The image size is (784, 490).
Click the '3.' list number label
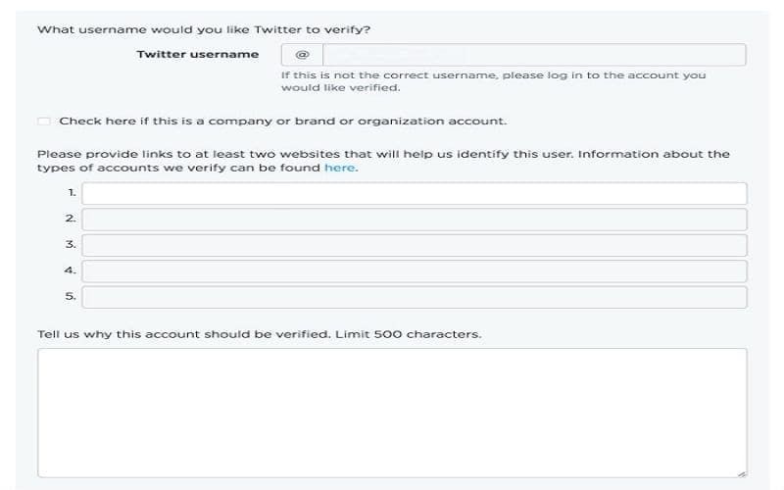(71, 244)
